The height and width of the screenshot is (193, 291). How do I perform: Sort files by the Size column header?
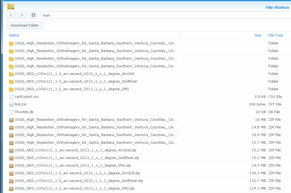258,35
